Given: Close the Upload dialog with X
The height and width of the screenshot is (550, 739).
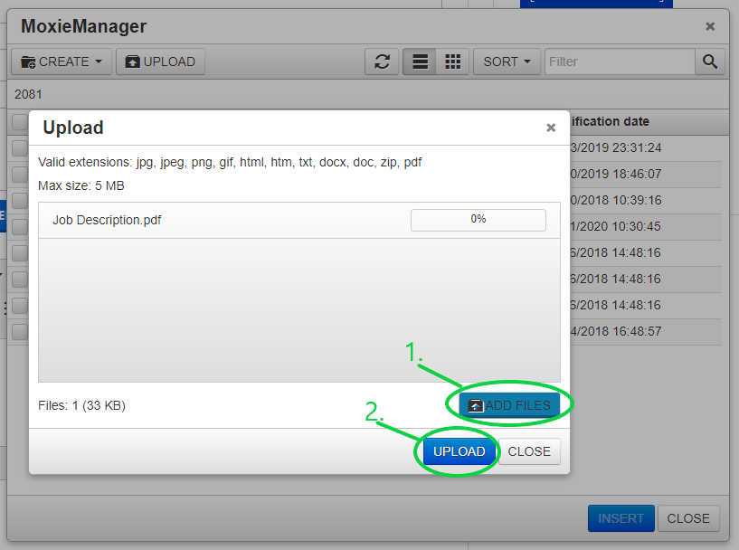Looking at the screenshot, I should click(551, 128).
